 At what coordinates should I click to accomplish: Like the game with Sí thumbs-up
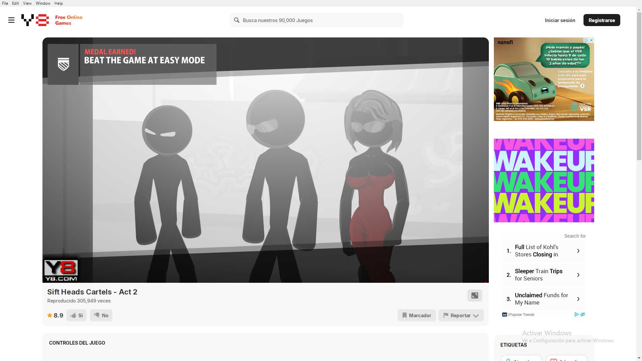pyautogui.click(x=77, y=315)
